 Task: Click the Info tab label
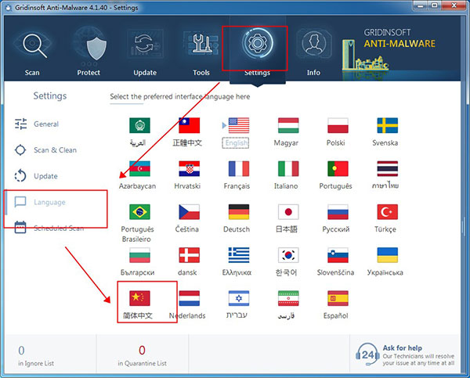click(313, 73)
